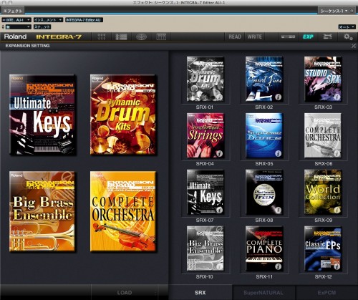Image resolution: width=358 pixels, height=300 pixels.
Task: Select the エフェクト tab
Action: [x=13, y=11]
